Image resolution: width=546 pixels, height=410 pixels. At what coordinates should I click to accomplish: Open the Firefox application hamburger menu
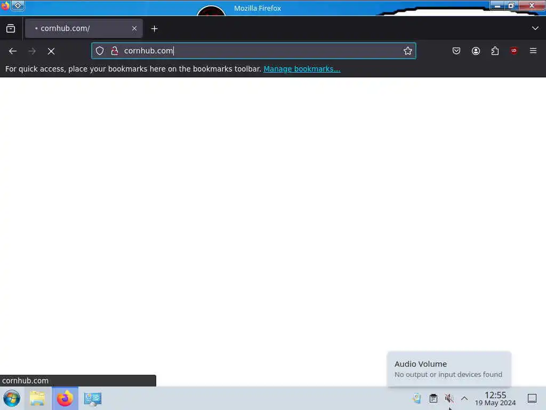533,51
